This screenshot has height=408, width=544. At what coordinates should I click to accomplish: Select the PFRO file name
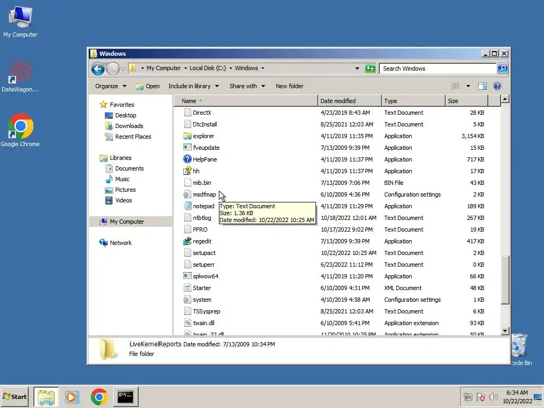200,229
